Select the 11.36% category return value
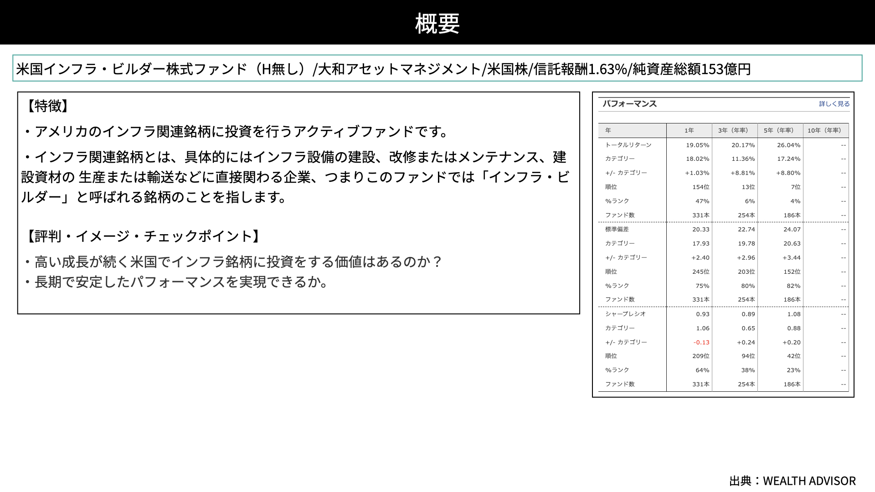The height and width of the screenshot is (492, 875). (743, 159)
